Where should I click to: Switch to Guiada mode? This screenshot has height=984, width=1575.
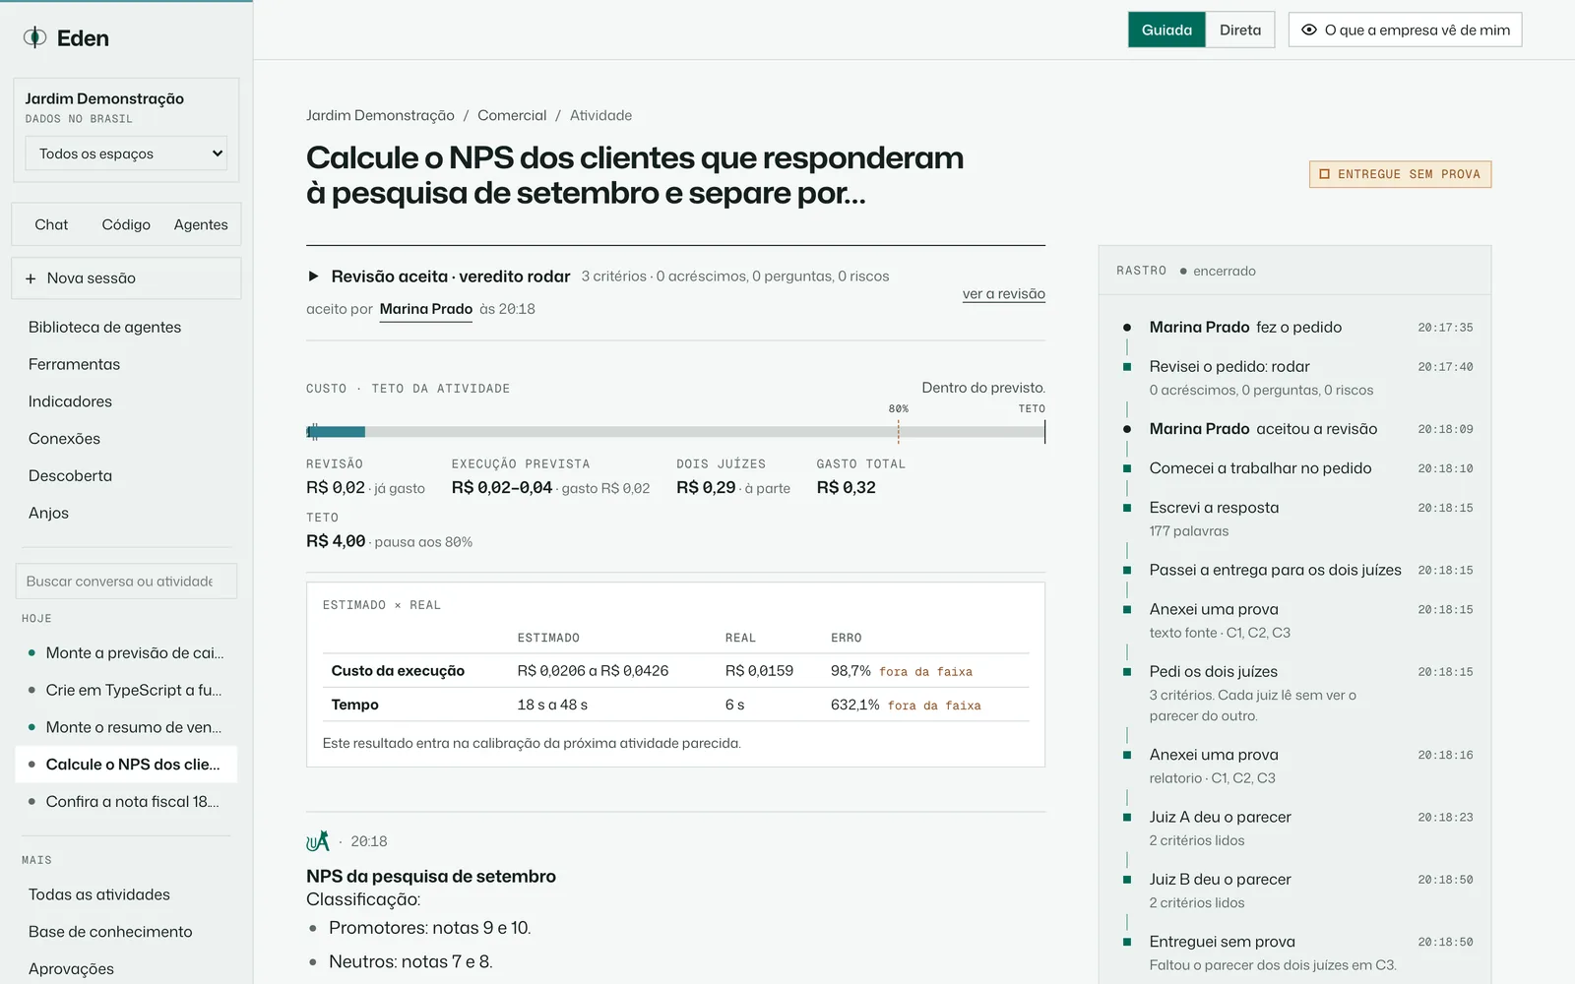pos(1166,30)
